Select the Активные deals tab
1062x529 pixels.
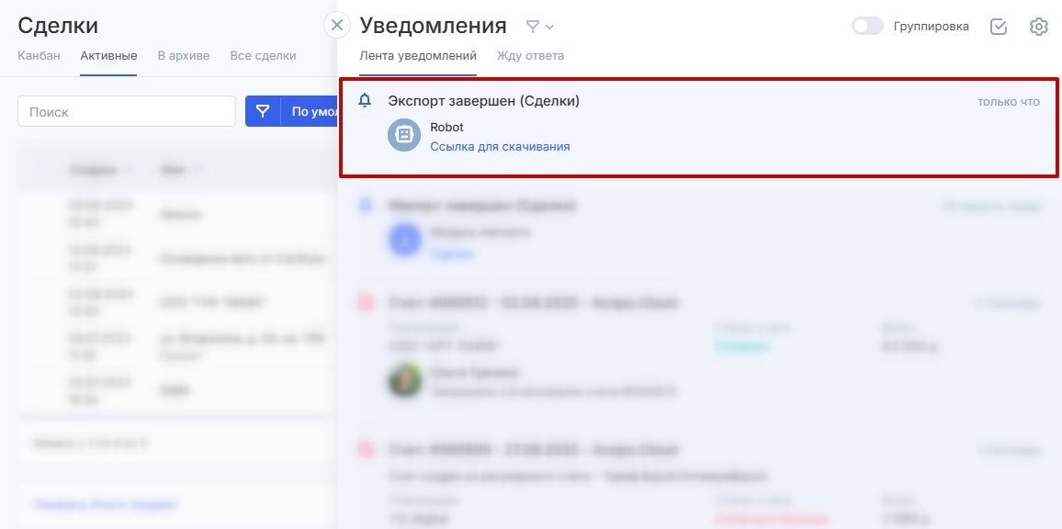point(108,56)
